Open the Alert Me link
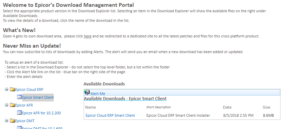This screenshot has height=129, width=287. pos(98,94)
